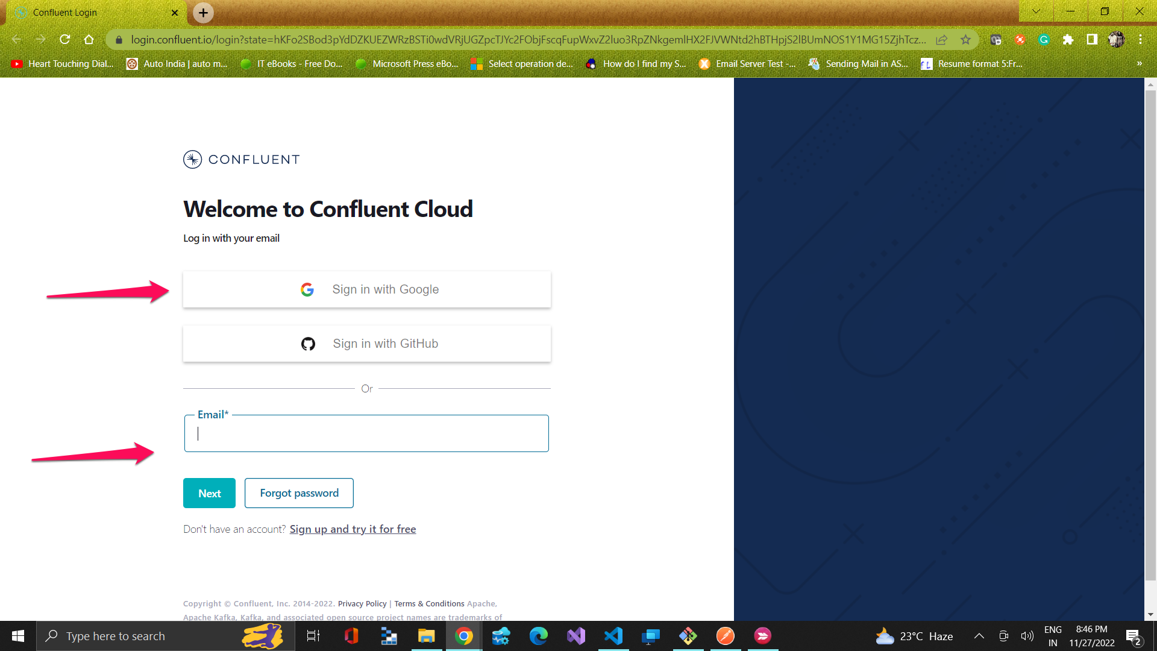
Task: Expand the tab search dropdown arrow
Action: coord(1035,11)
